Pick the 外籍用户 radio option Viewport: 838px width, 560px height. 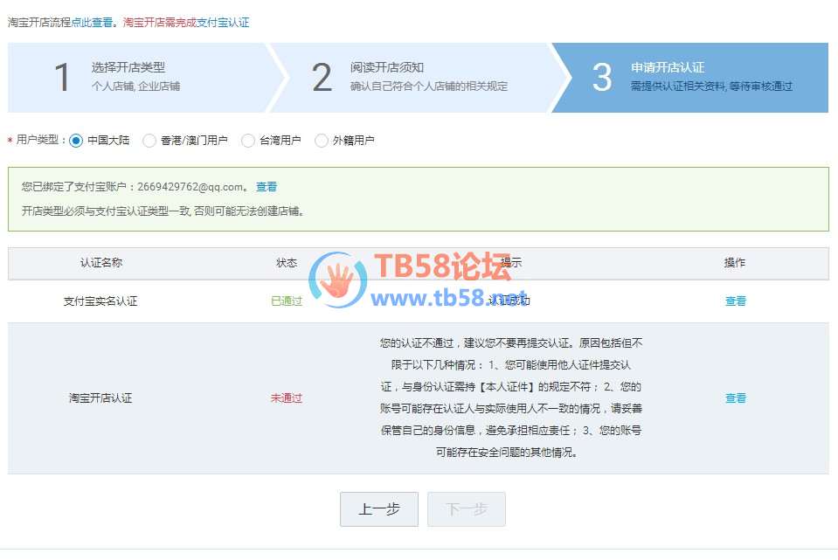322,141
